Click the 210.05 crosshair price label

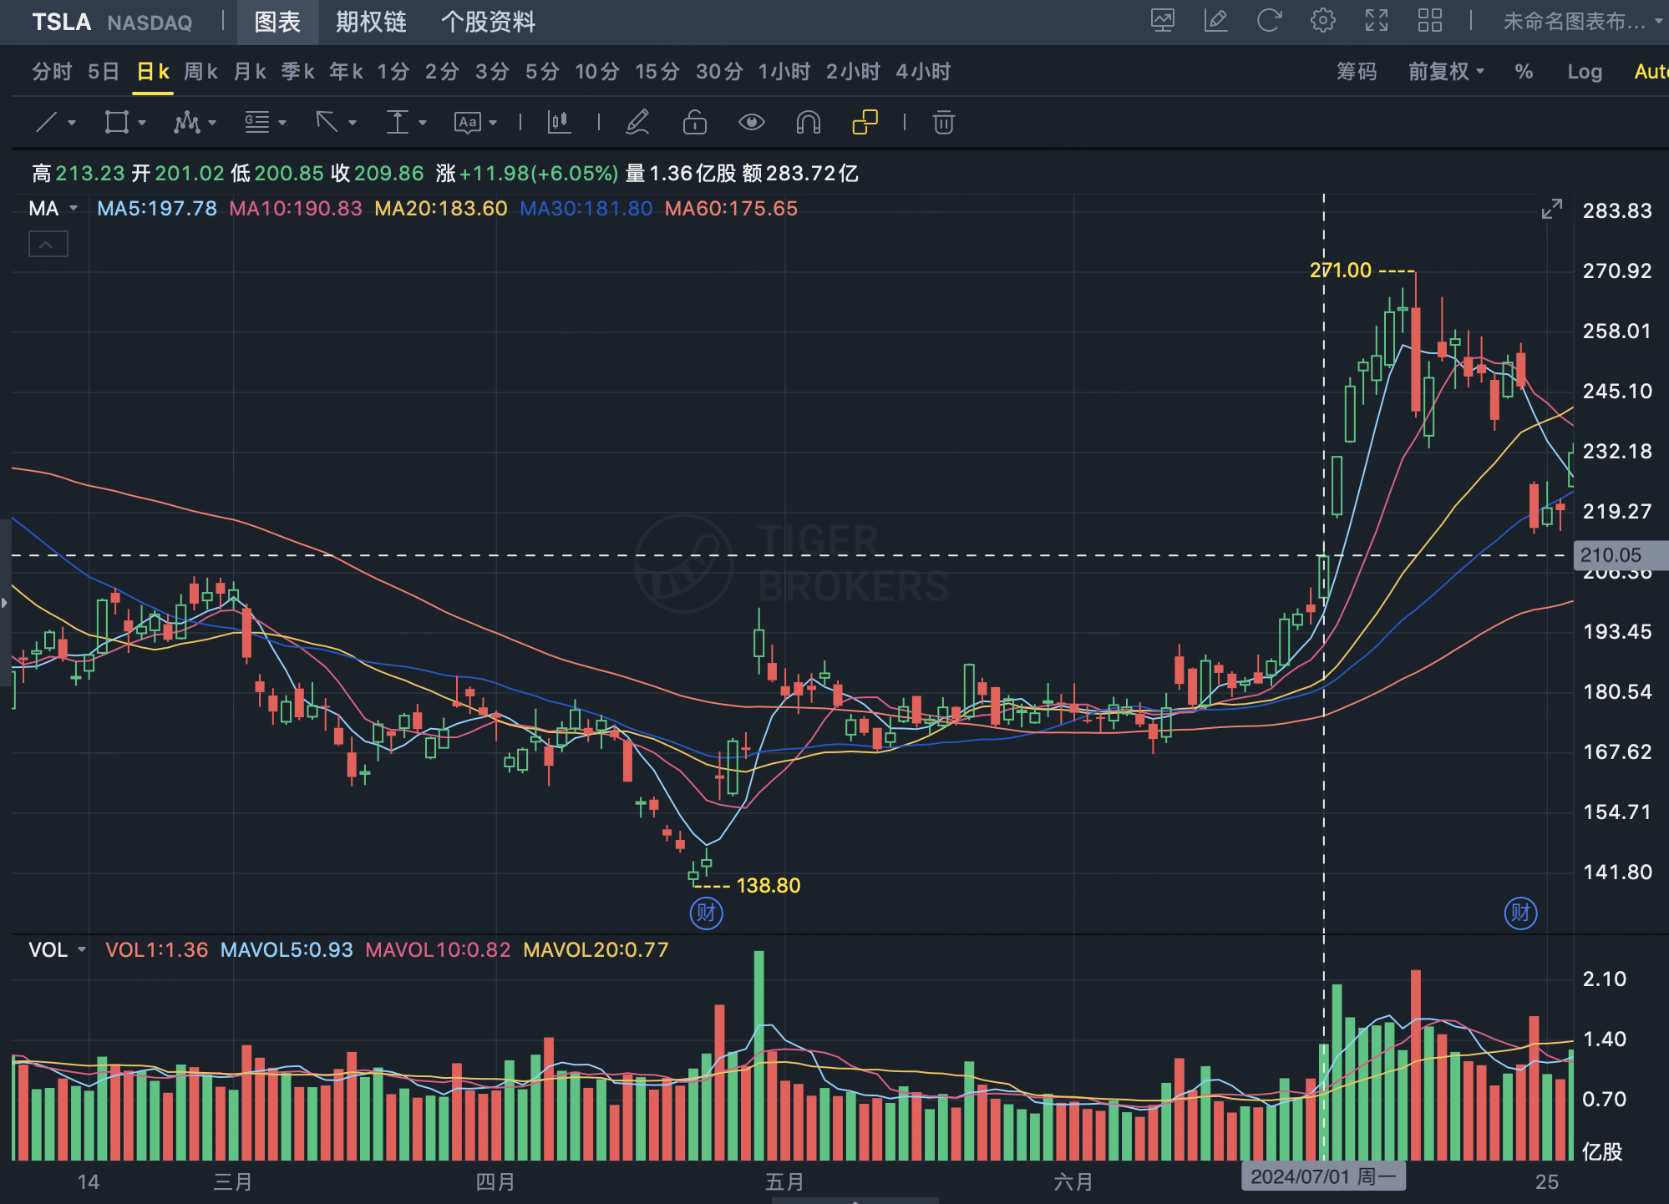coord(1620,555)
